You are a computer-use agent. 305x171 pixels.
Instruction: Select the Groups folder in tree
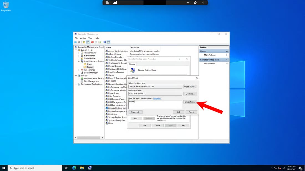(x=90, y=67)
